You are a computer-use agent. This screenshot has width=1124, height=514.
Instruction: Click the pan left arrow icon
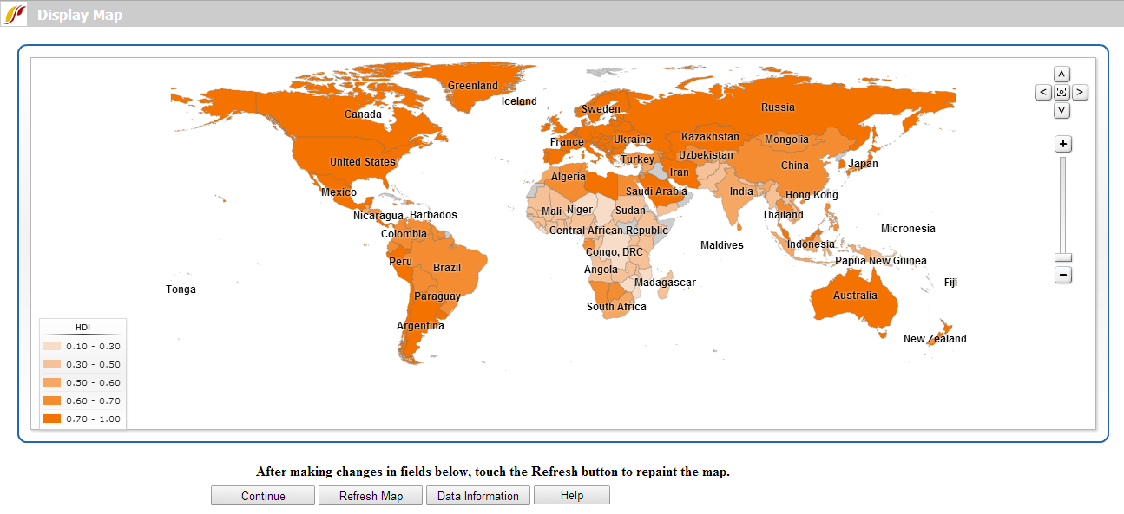[1043, 92]
